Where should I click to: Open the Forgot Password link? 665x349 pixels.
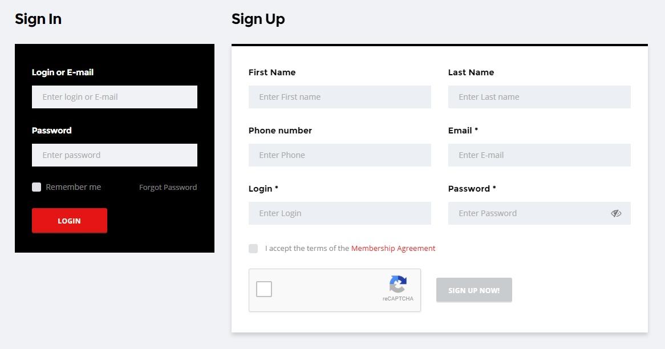point(168,188)
